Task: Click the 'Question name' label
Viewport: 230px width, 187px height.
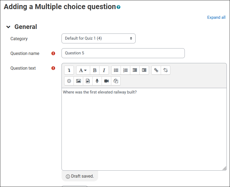Action: 25,54
